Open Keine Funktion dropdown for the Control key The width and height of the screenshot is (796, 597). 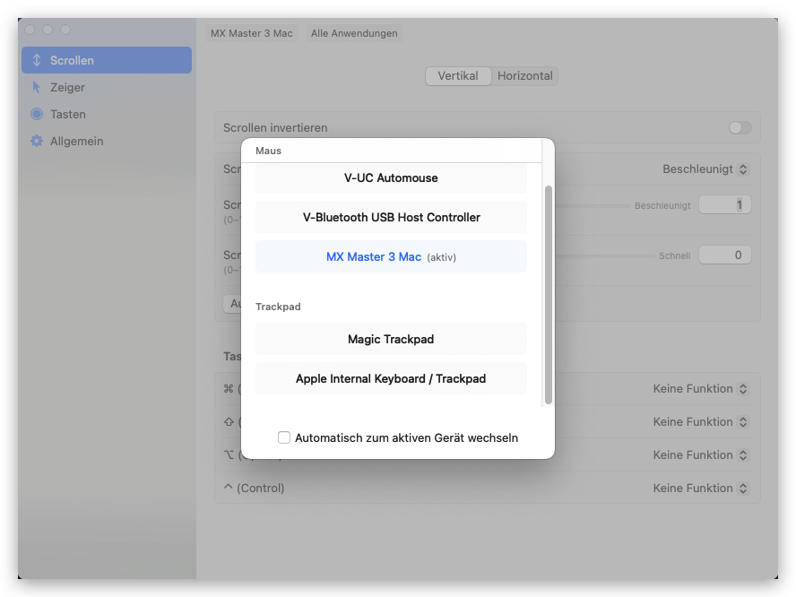tap(702, 488)
